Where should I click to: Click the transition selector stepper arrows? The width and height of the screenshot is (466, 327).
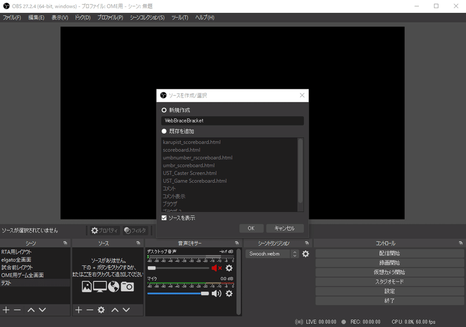click(x=295, y=254)
